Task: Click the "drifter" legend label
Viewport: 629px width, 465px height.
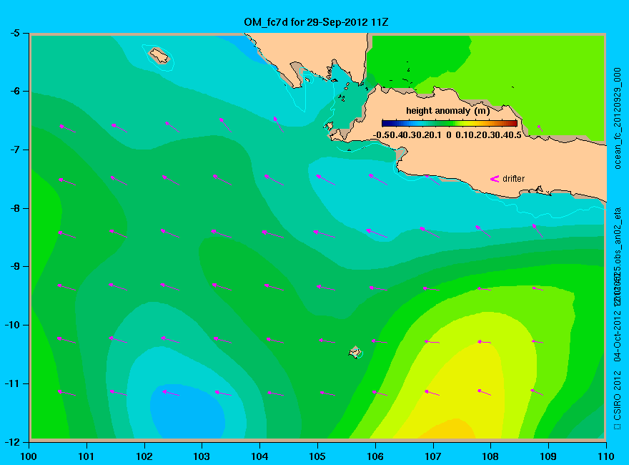Action: pyautogui.click(x=513, y=179)
